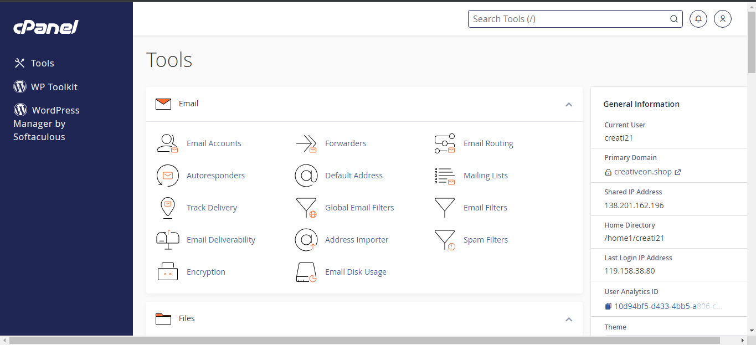Screen dimensions: 756x345
Task: Click the Track Delivery pin icon
Action: [x=167, y=208]
